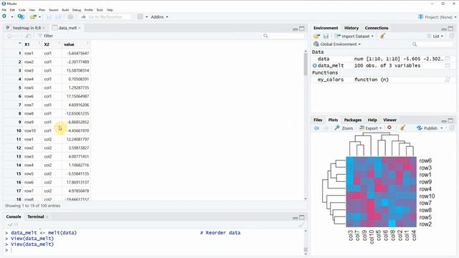Switch to the Packages tab
Viewport: 459px width, 258px height.
click(352, 120)
